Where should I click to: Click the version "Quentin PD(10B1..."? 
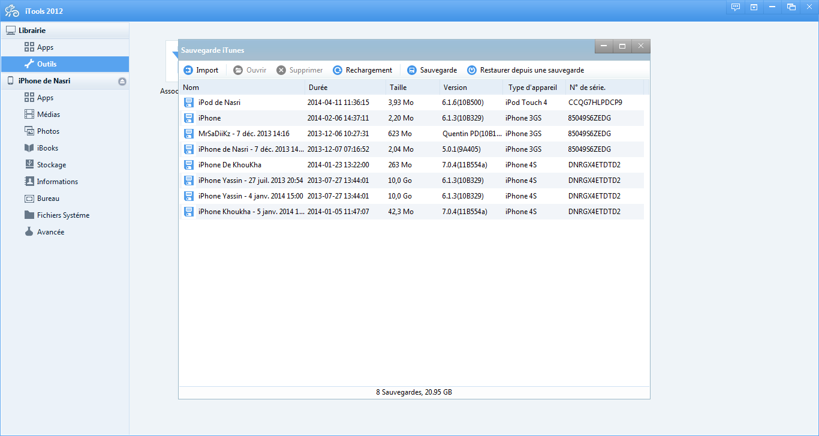(x=472, y=134)
